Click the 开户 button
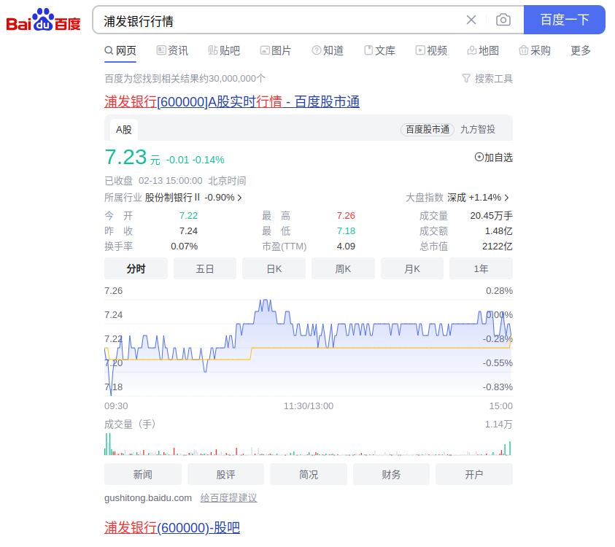The height and width of the screenshot is (547, 615). click(474, 475)
